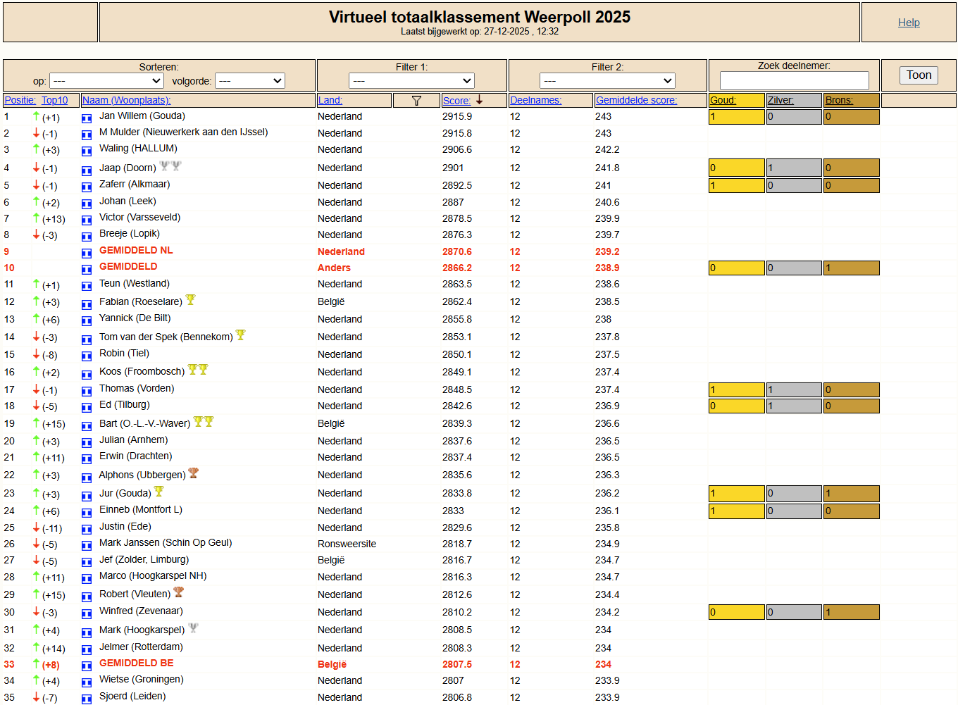The image size is (958, 705).
Task: Focus the Zoek deelnemer search field
Action: [794, 80]
